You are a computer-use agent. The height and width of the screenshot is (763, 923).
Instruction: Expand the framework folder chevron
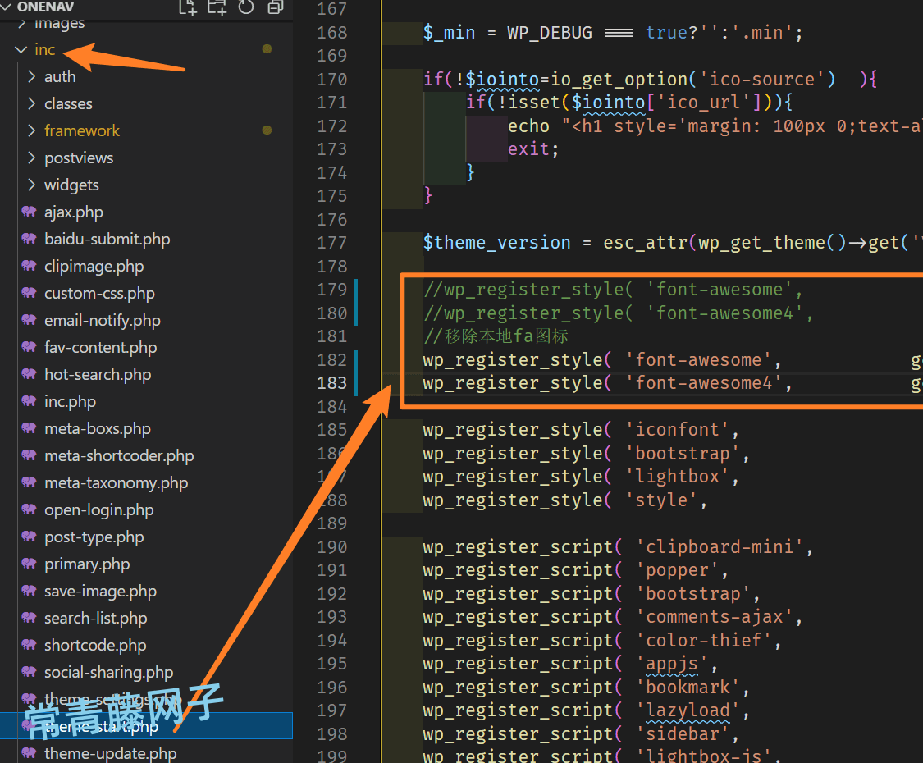32,130
